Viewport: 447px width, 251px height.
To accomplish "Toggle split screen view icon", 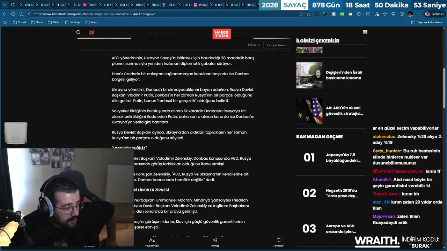I will 368,14.
